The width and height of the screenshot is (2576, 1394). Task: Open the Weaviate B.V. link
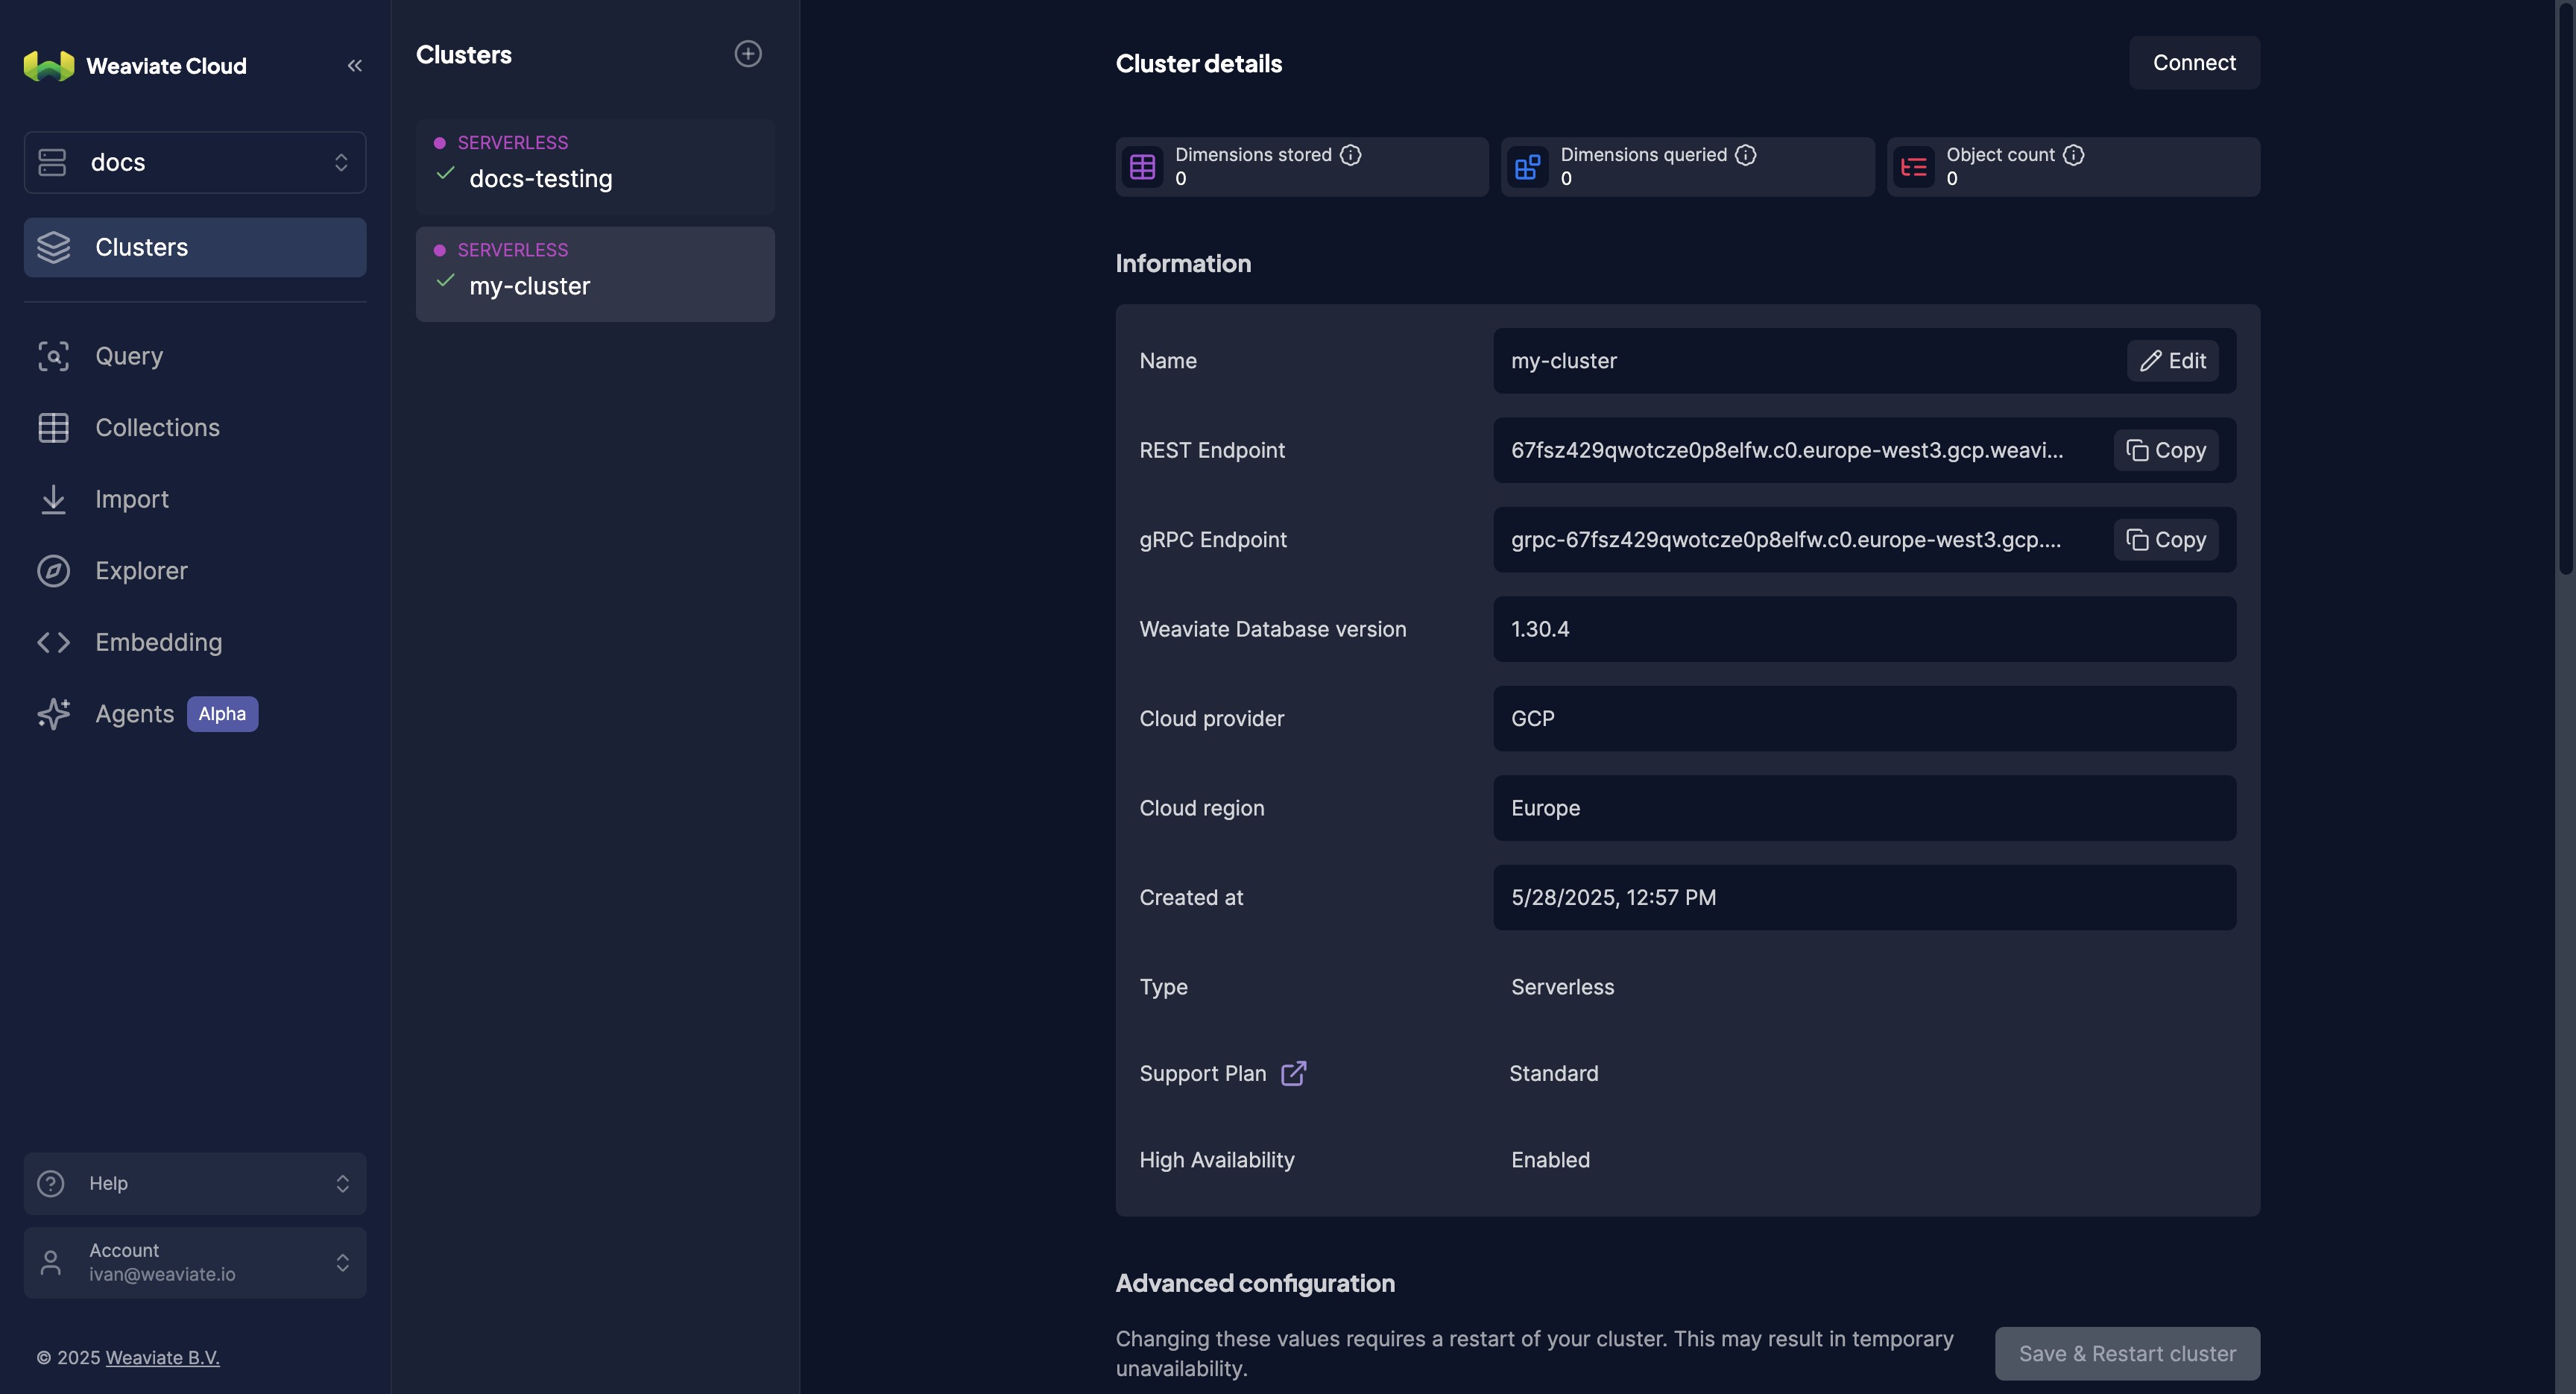point(162,1358)
